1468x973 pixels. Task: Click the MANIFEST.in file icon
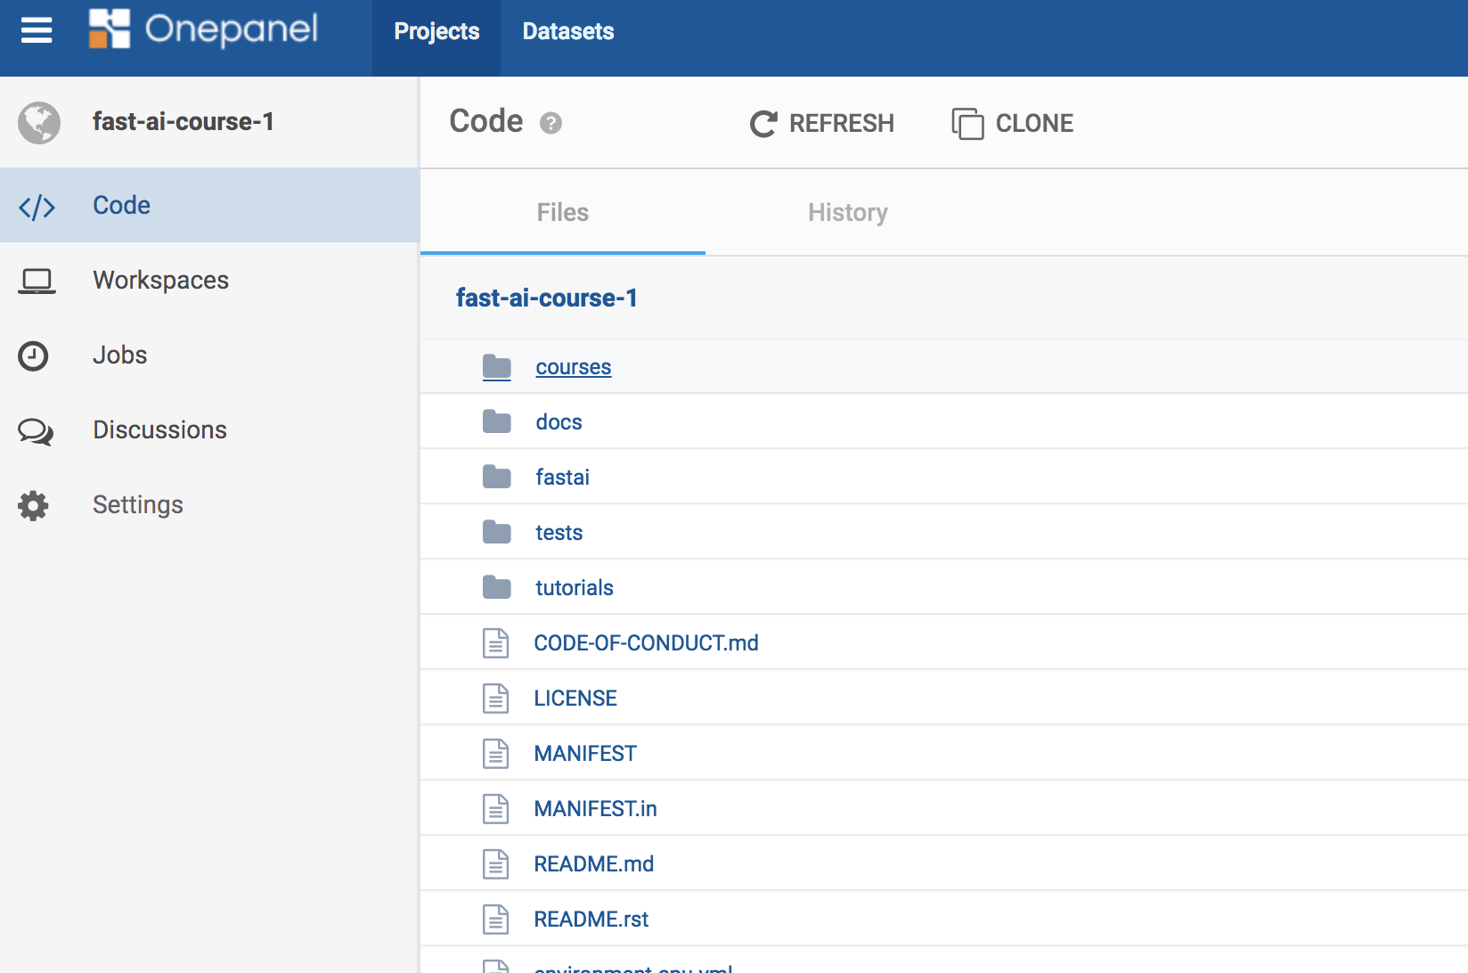point(496,808)
